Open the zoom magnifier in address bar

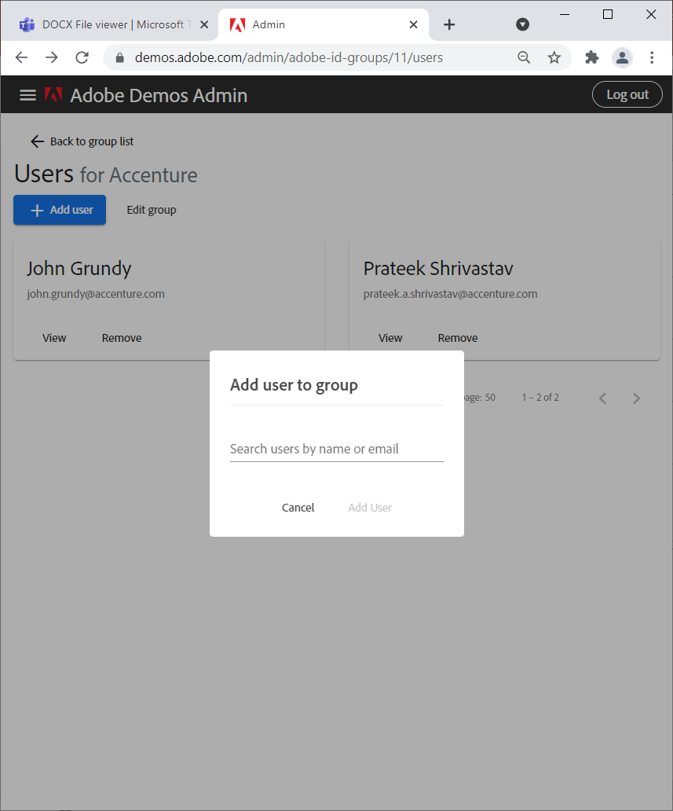click(x=524, y=57)
